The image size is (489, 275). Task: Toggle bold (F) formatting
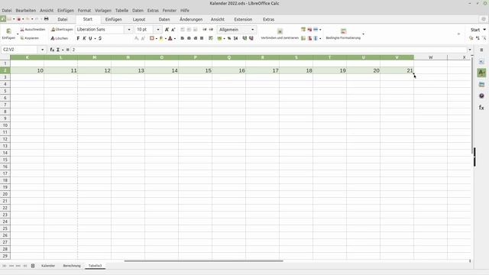(x=78, y=38)
